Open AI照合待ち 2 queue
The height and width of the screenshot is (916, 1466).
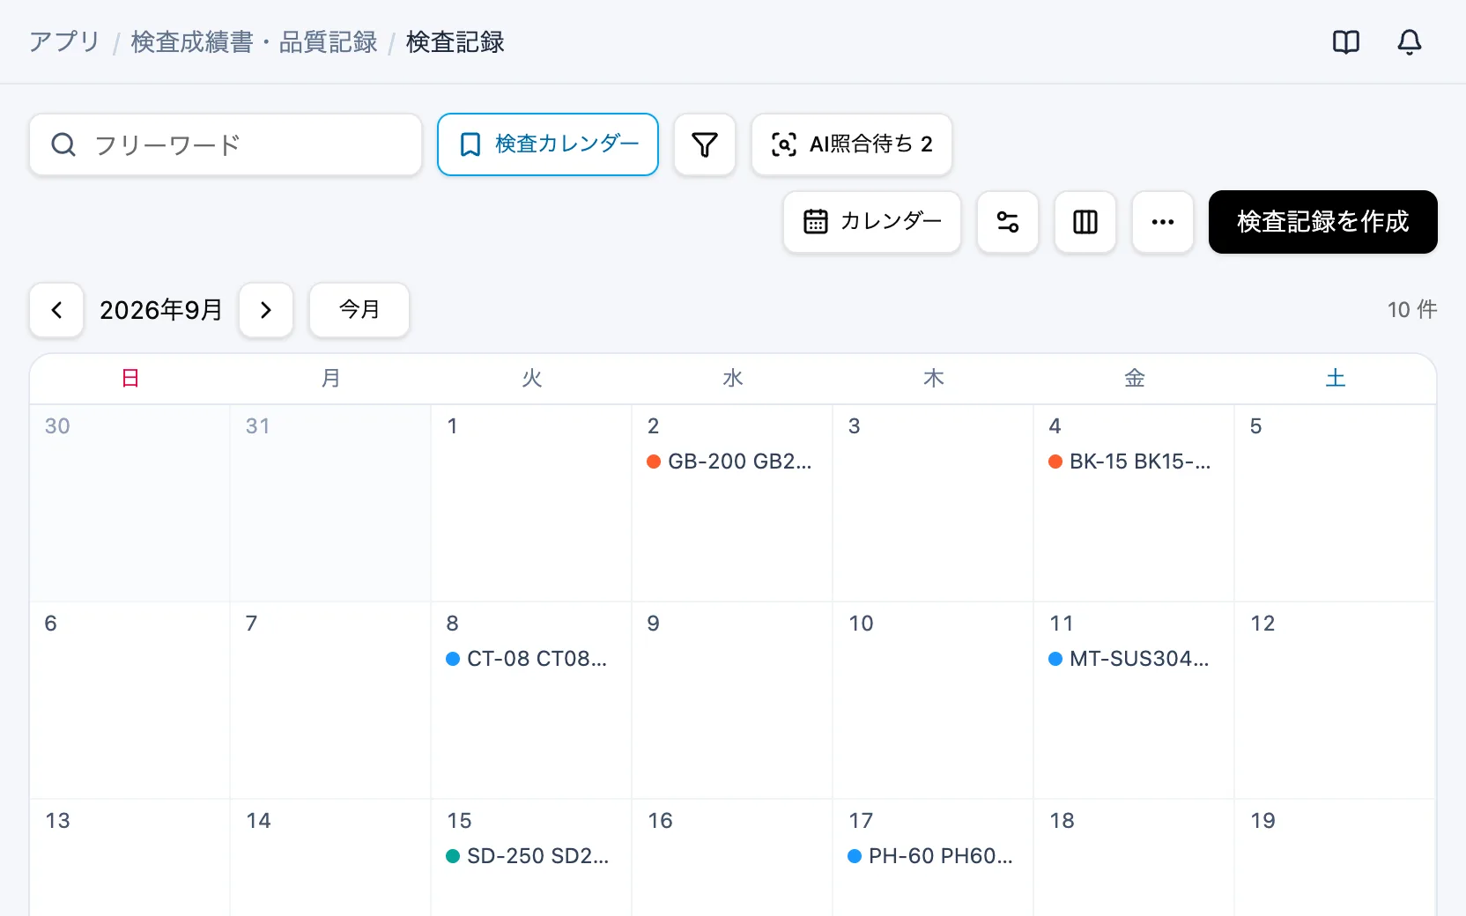851,144
